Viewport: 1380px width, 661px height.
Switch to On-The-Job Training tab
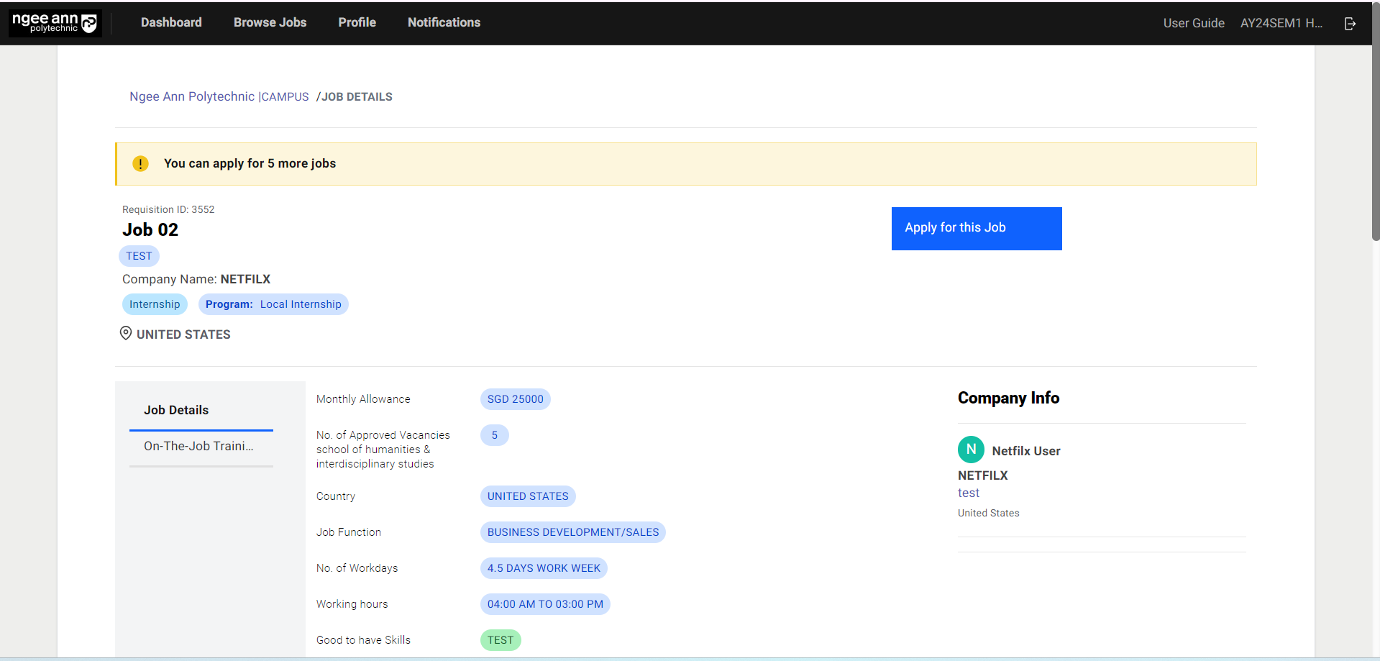tap(198, 446)
